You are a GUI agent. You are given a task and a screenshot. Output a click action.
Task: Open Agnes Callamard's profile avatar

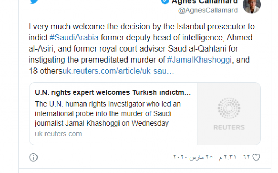[x=252, y=6]
